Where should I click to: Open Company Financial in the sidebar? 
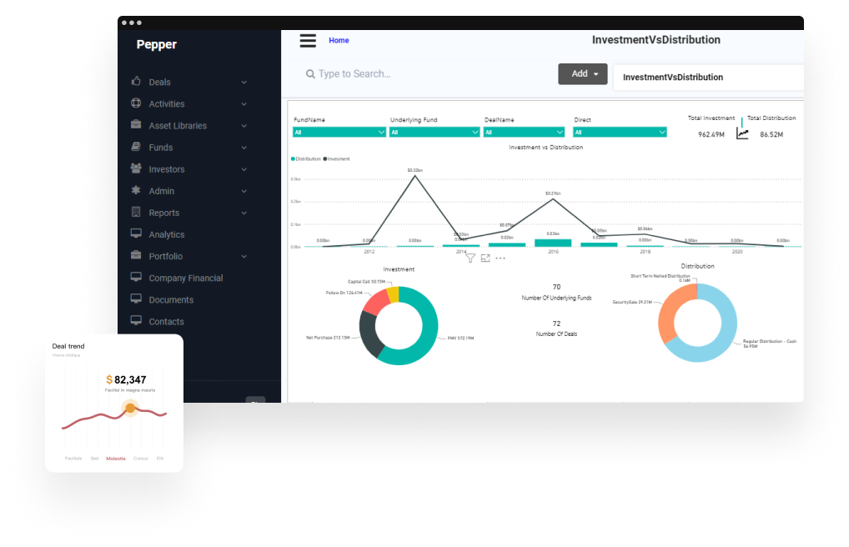[x=185, y=278]
